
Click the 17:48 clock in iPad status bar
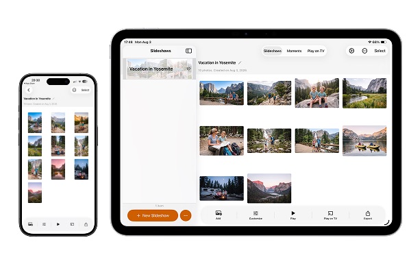click(x=129, y=42)
